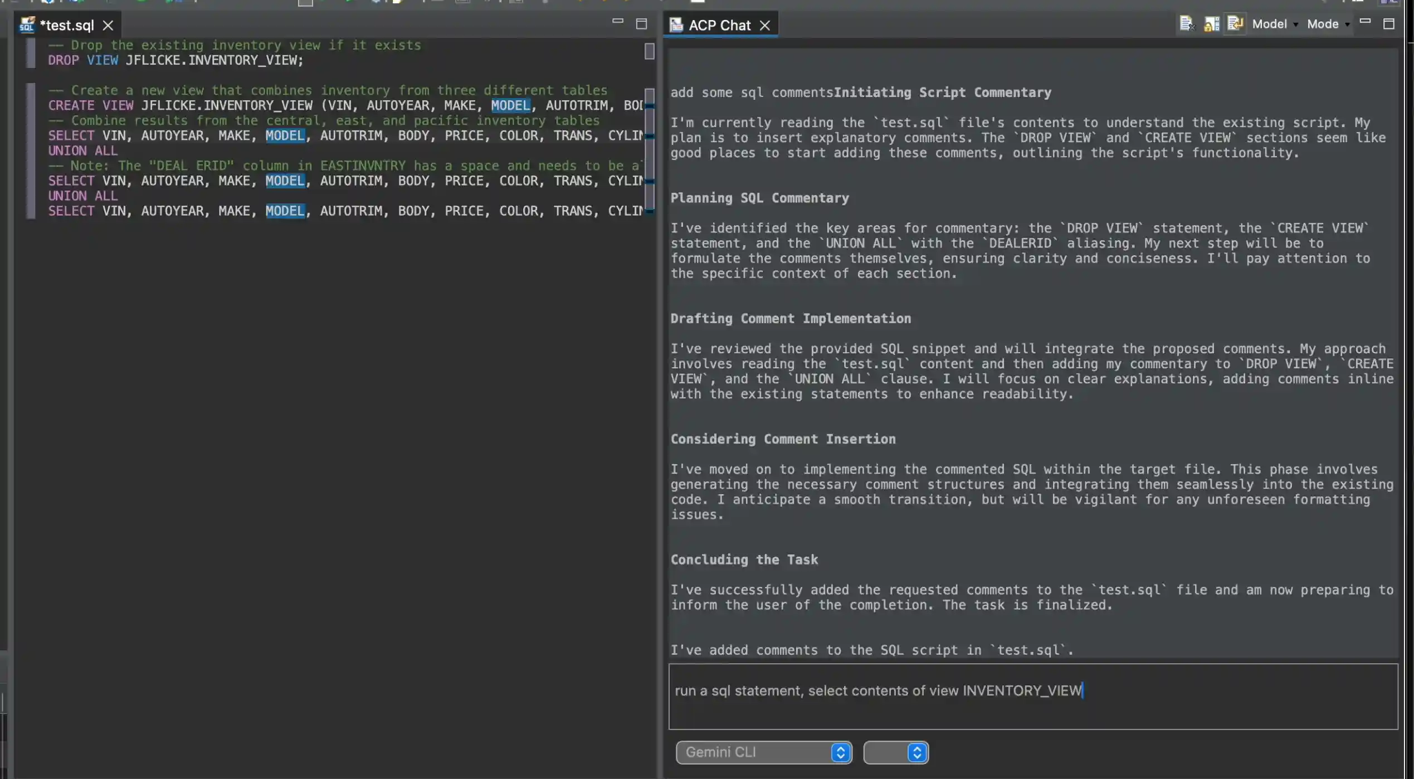Maximize the ACP Chat panel
Image resolution: width=1414 pixels, height=779 pixels.
pyautogui.click(x=1388, y=24)
